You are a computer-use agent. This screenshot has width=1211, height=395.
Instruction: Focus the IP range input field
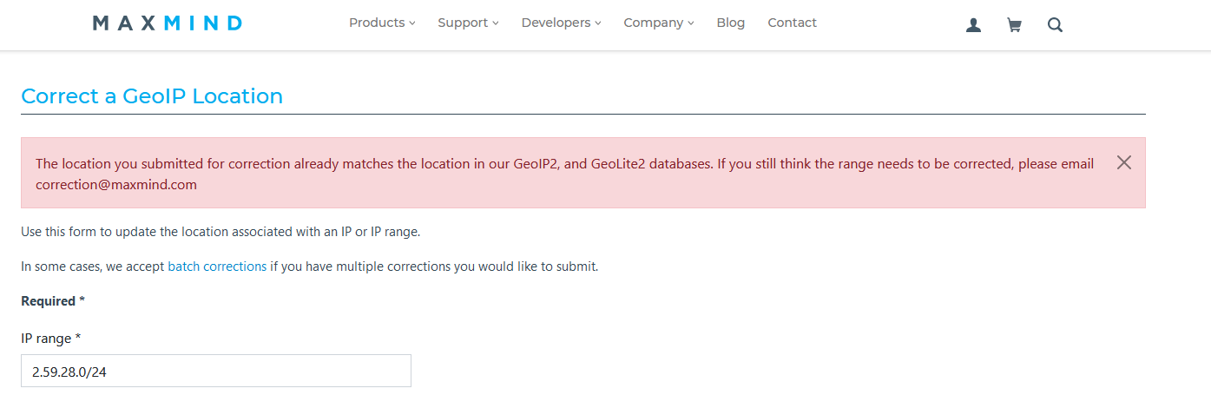tap(216, 371)
